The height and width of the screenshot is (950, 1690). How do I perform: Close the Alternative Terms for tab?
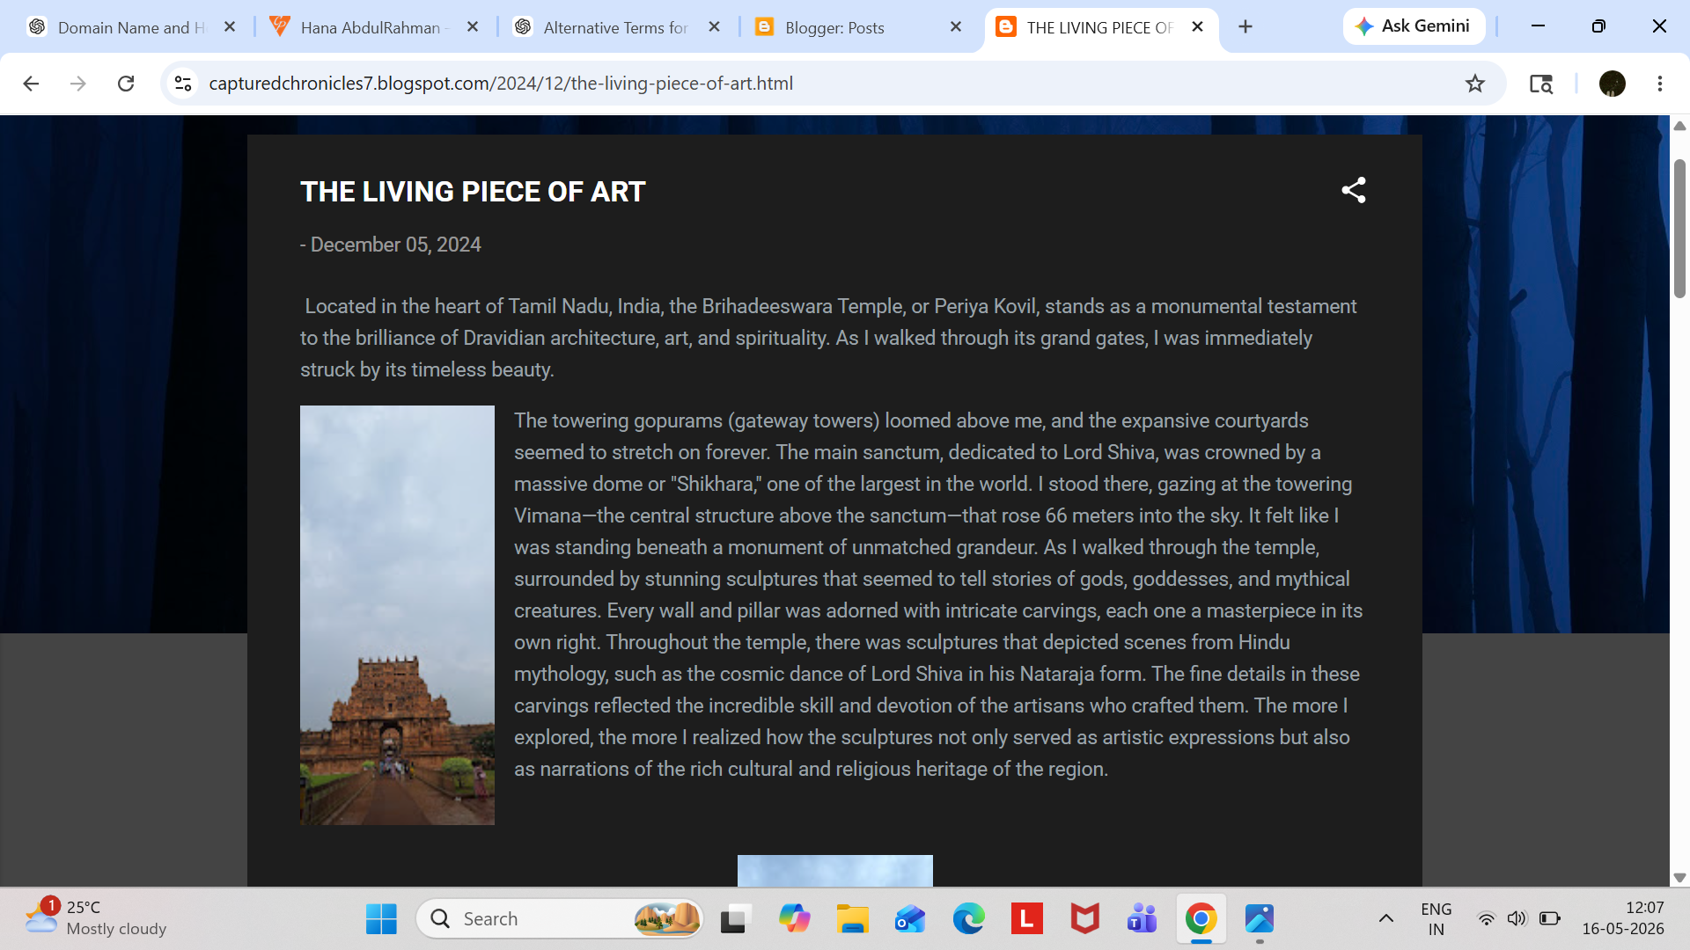click(x=715, y=27)
